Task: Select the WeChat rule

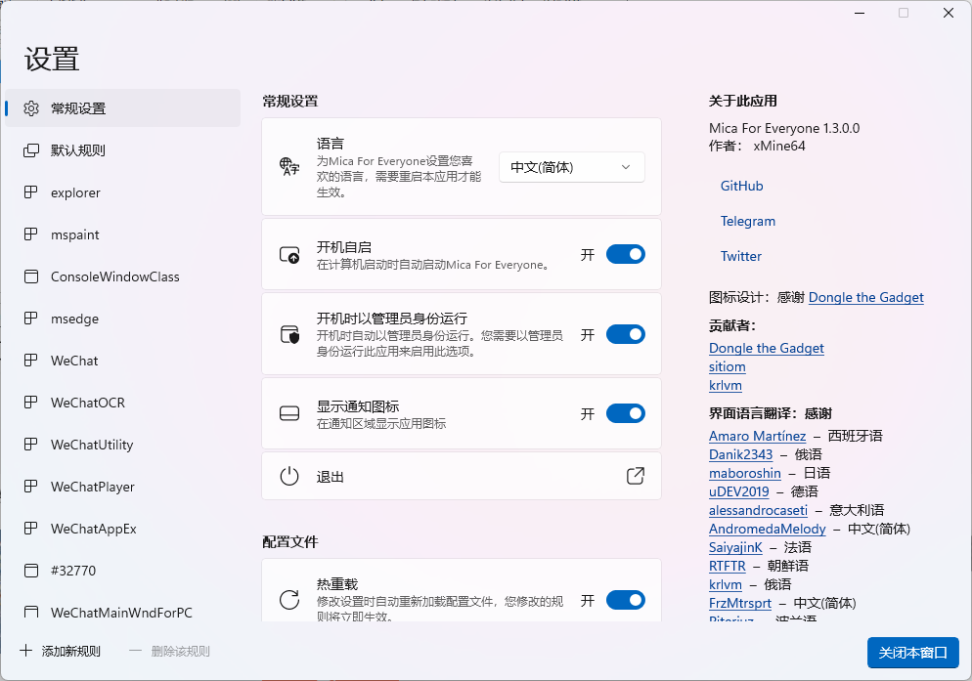Action: pyautogui.click(x=123, y=361)
